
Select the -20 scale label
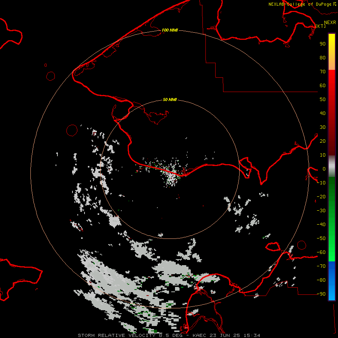(x=321, y=196)
